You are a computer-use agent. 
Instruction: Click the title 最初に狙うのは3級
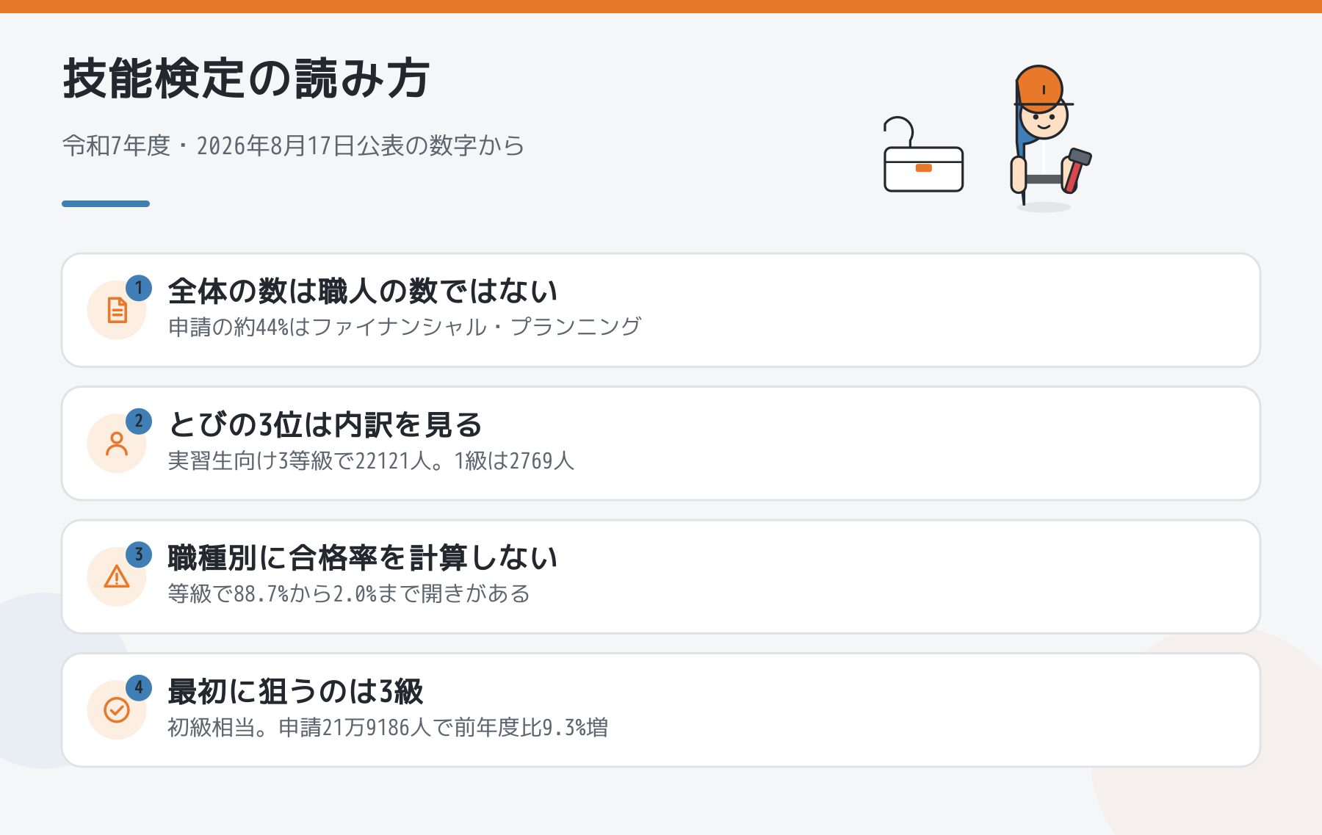[295, 691]
